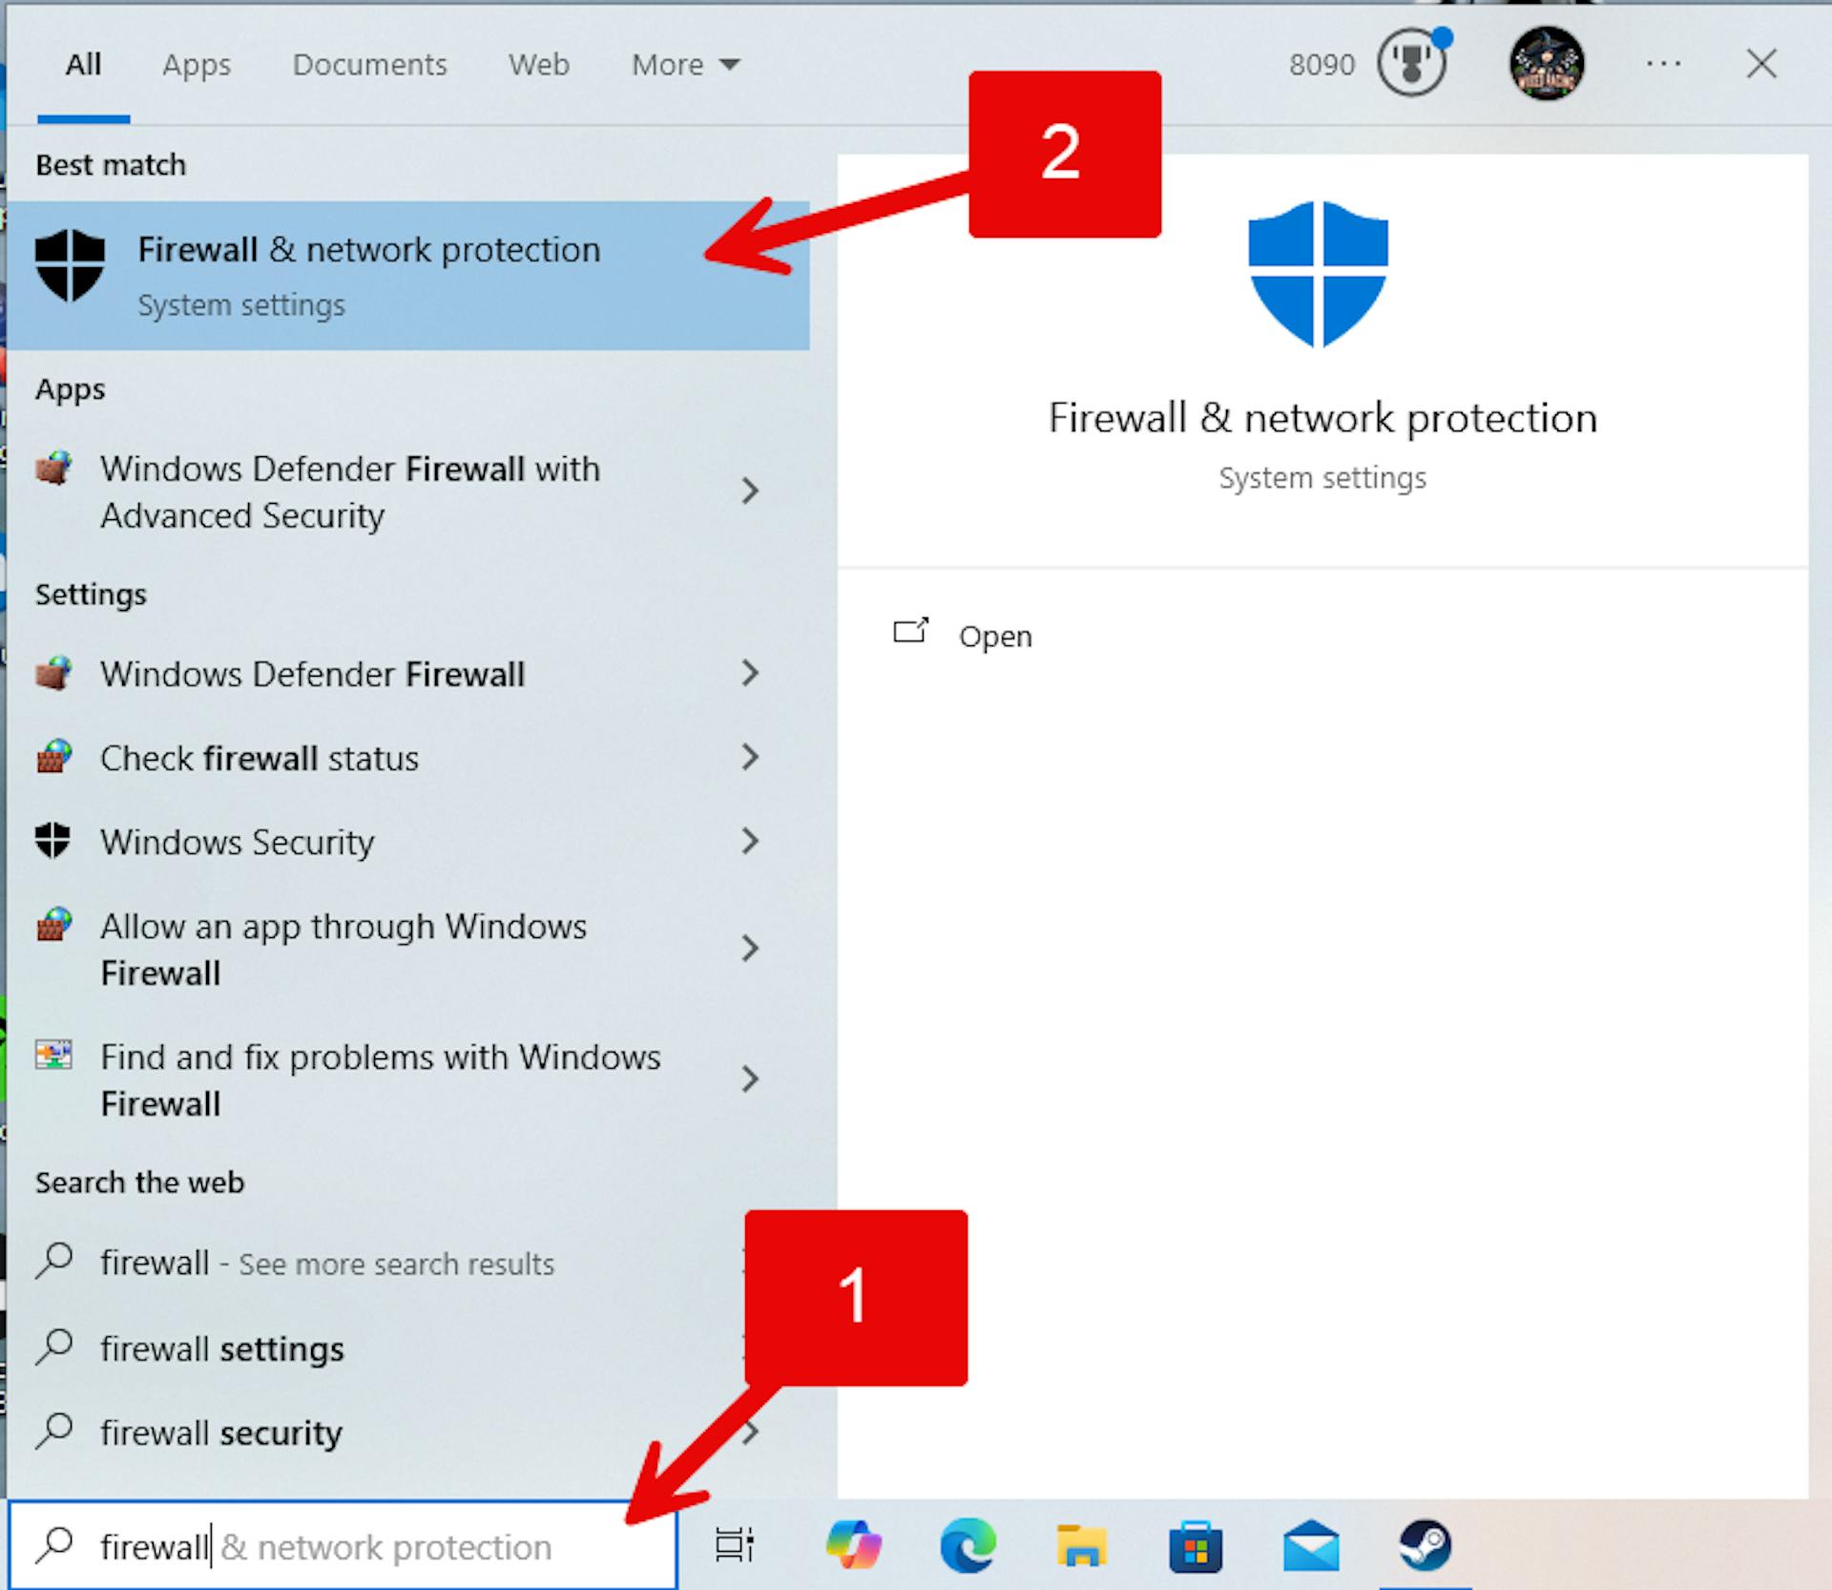Open the rewards trophy icon
The image size is (1832, 1590).
pyautogui.click(x=1411, y=64)
